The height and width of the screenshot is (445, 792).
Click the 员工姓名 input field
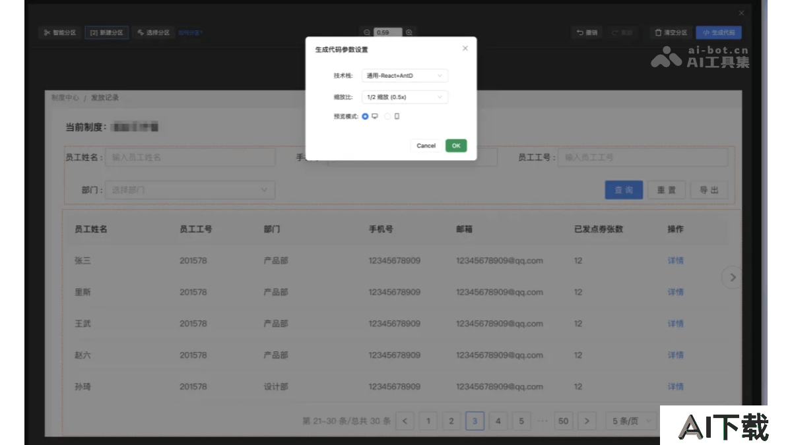point(190,158)
